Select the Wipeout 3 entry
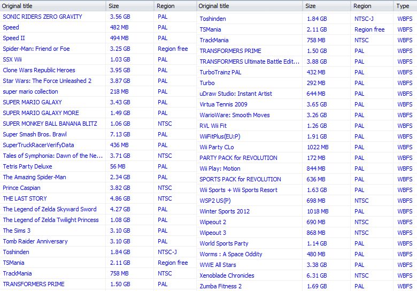Screen dimensions: 417x291 tap(213, 233)
